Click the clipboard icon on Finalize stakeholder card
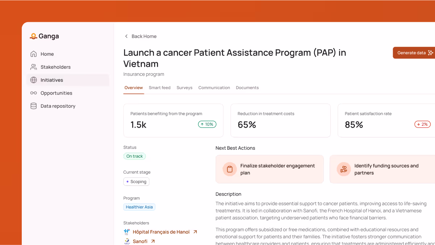 tap(229, 169)
